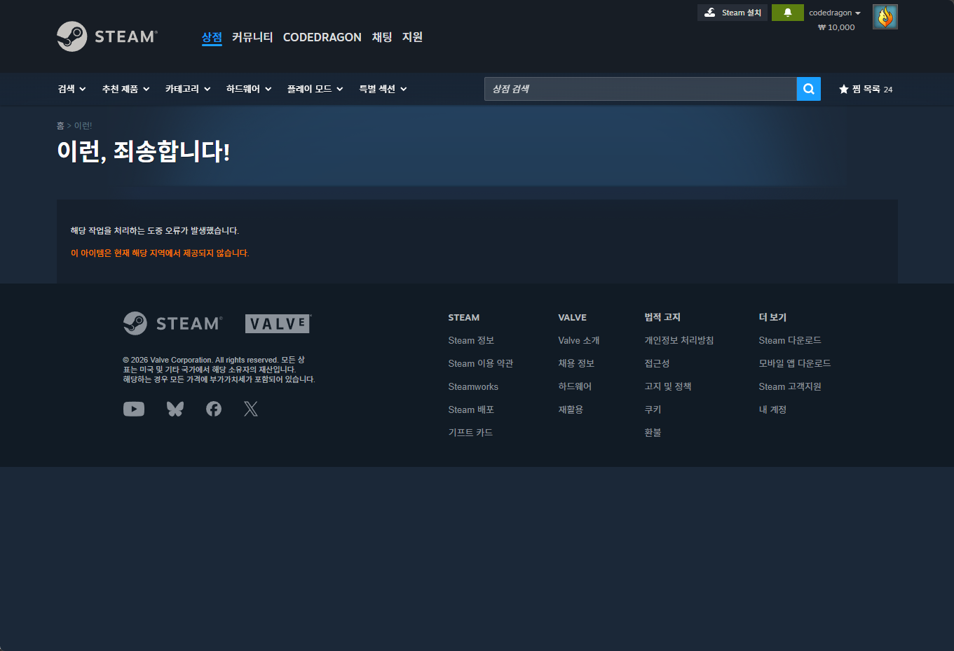Screen dimensions: 954x651
Task: Click the ₩ 10,000 wallet balance
Action: [x=836, y=27]
